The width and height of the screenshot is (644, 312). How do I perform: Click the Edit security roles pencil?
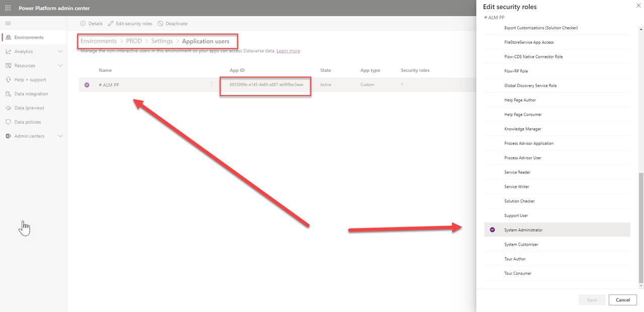point(111,24)
